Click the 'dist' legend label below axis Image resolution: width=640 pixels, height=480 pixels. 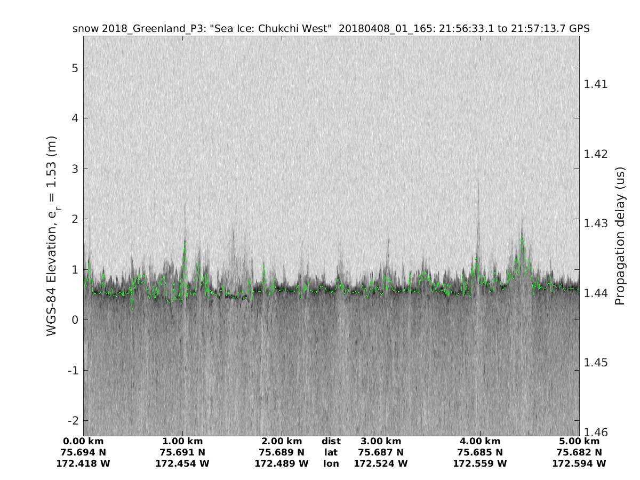click(331, 441)
